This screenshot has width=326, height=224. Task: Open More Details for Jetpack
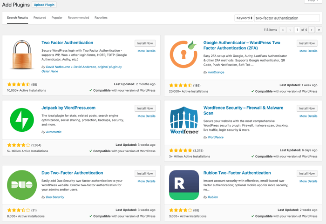pyautogui.click(x=146, y=116)
